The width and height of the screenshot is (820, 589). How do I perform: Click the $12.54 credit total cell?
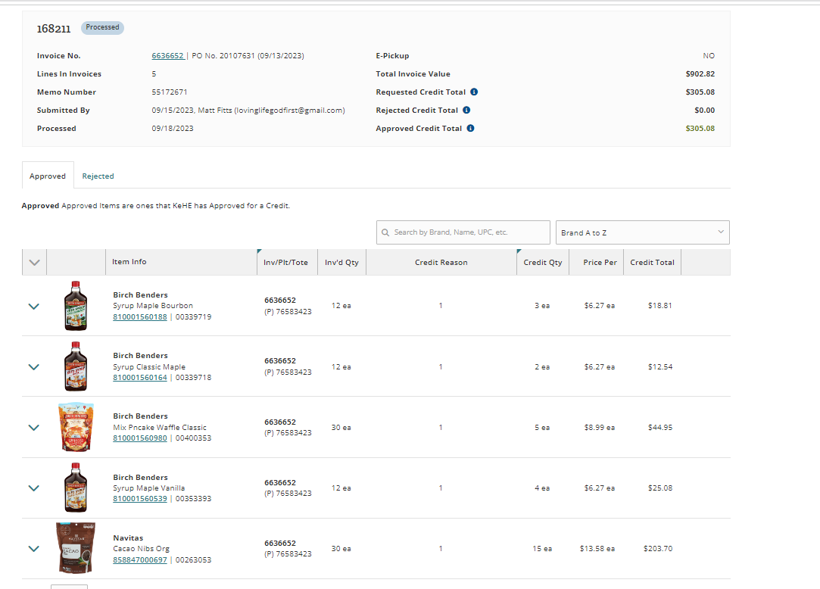(x=660, y=366)
